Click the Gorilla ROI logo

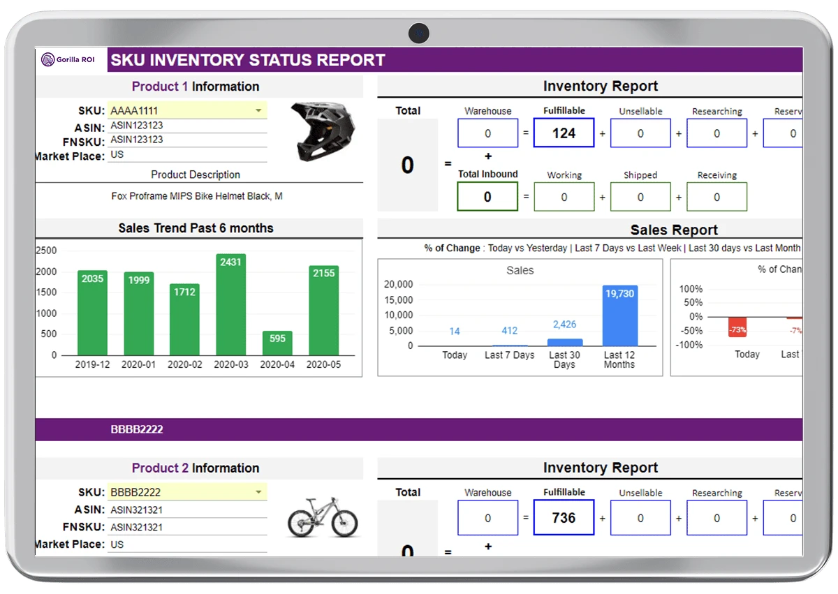[68, 60]
